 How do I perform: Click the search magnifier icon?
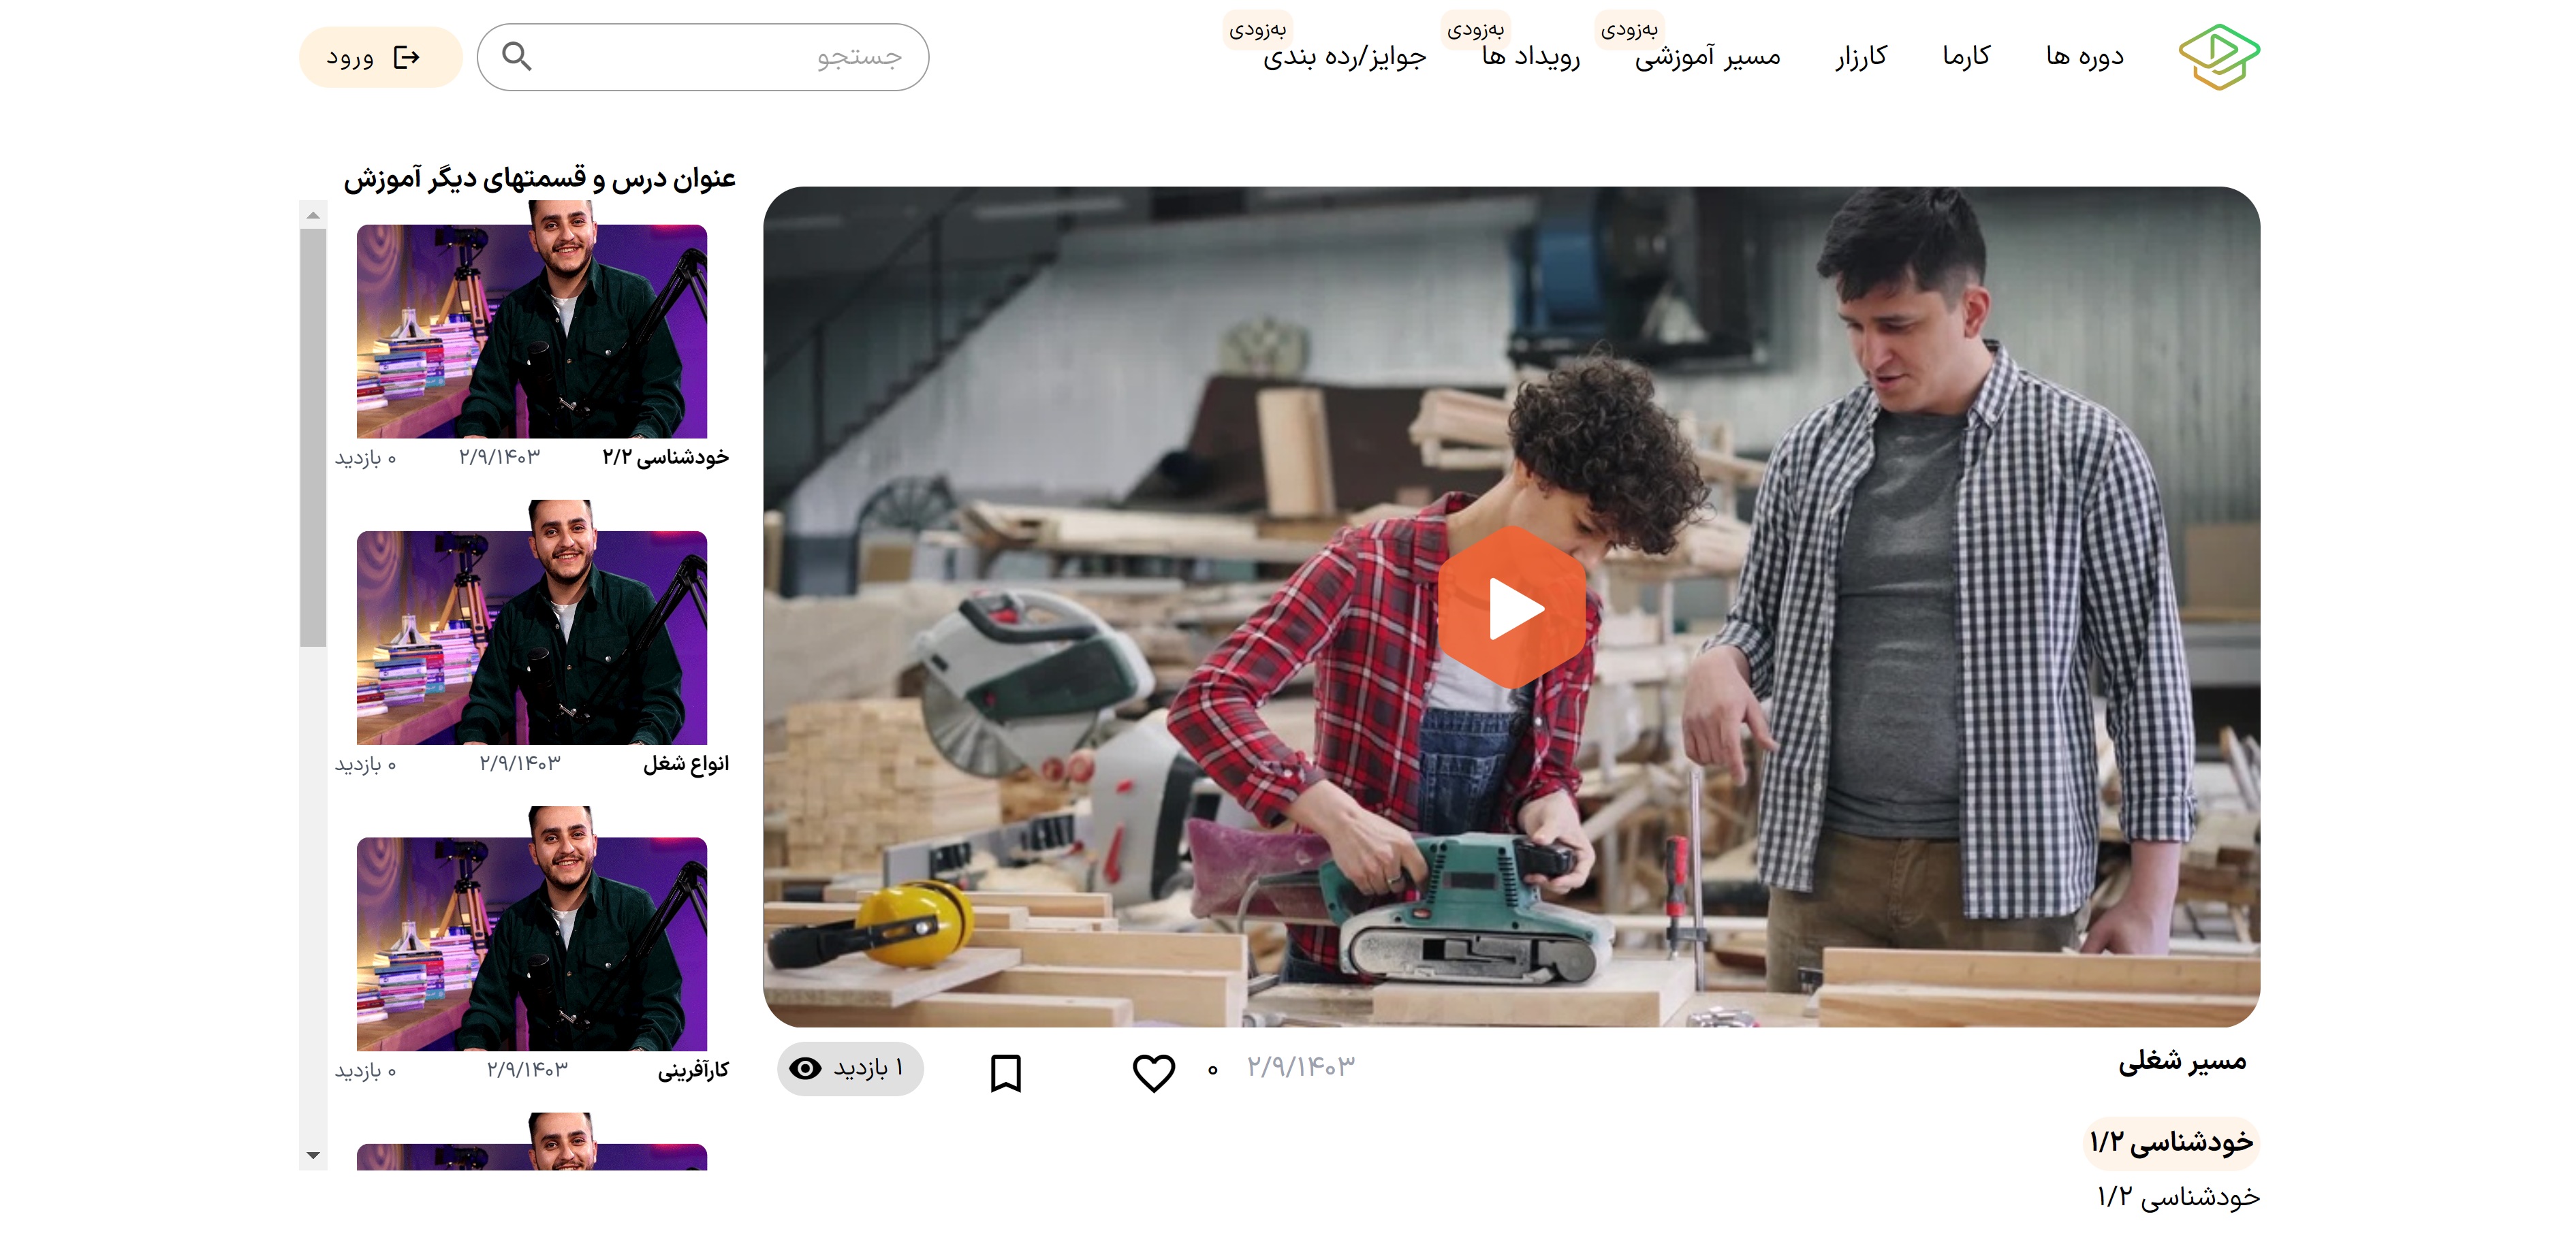point(516,56)
